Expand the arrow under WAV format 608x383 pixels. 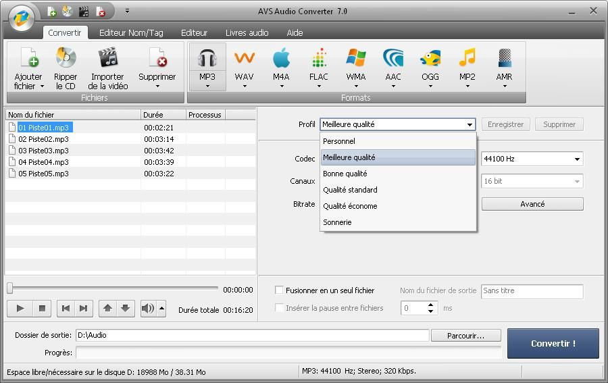(x=245, y=86)
